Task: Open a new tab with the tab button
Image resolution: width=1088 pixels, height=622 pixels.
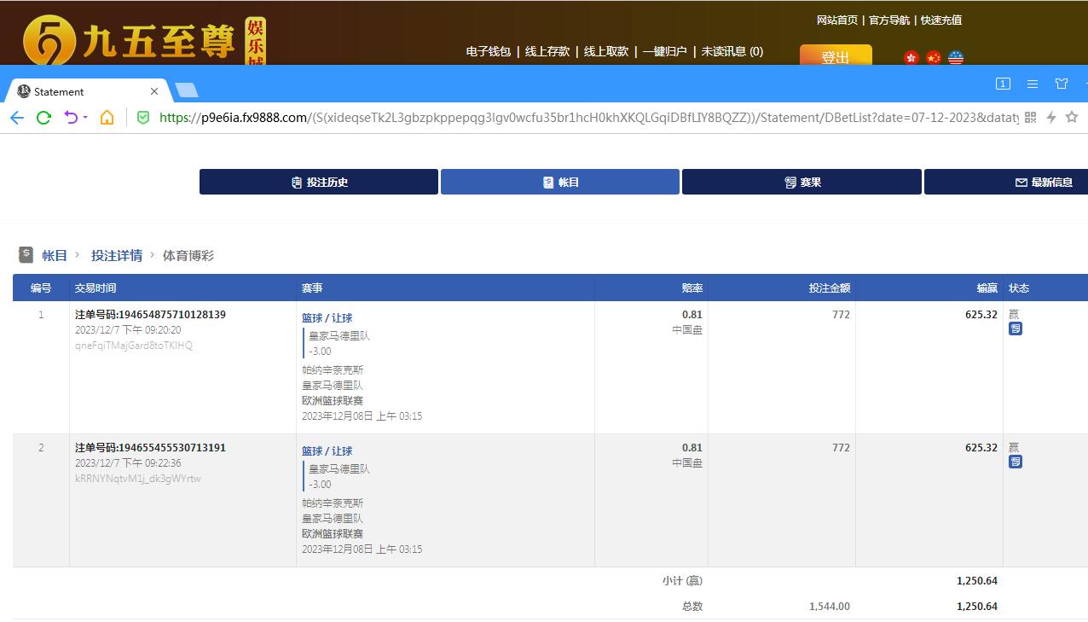Action: (186, 90)
